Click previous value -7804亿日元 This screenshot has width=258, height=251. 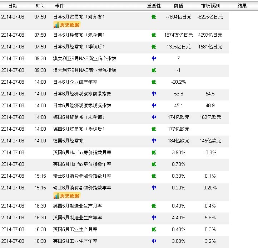[179, 17]
